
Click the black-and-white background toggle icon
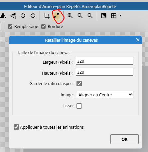click(x=104, y=16)
